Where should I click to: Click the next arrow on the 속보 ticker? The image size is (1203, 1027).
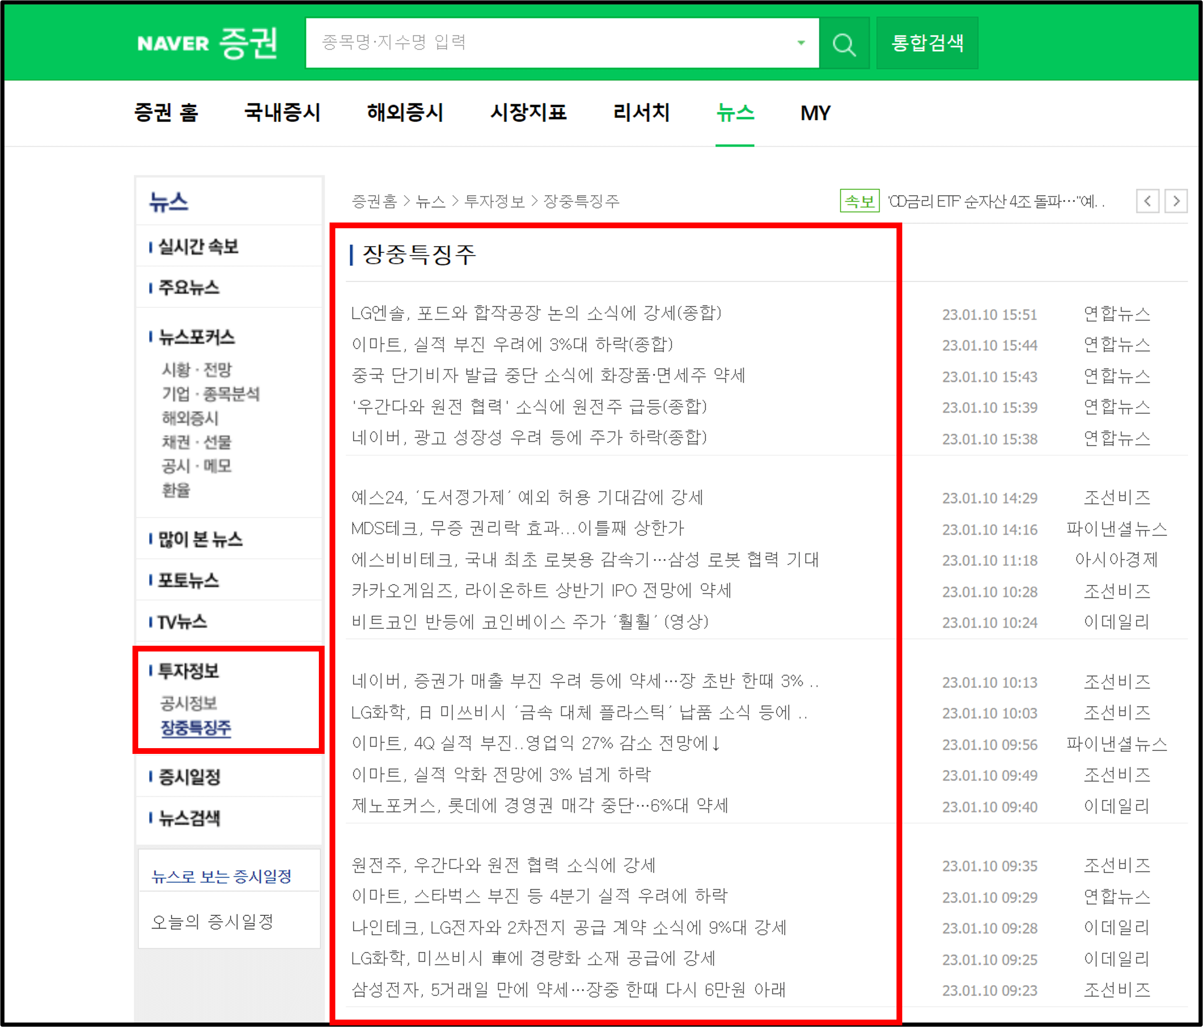coord(1177,202)
